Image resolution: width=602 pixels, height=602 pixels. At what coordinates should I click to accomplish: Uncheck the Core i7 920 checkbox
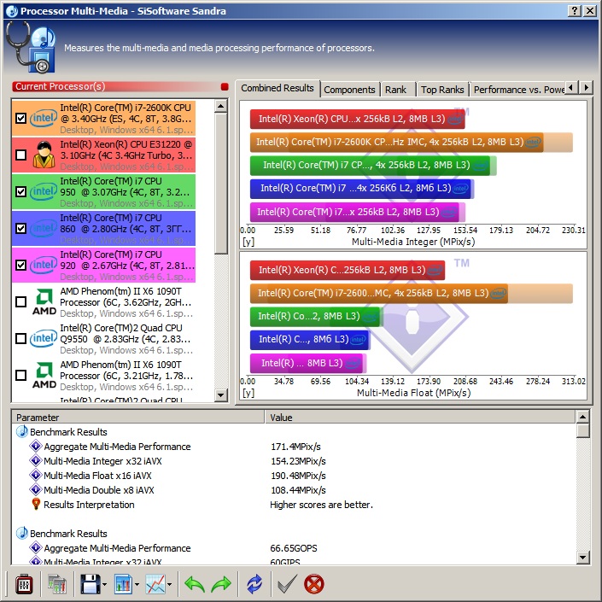point(21,265)
